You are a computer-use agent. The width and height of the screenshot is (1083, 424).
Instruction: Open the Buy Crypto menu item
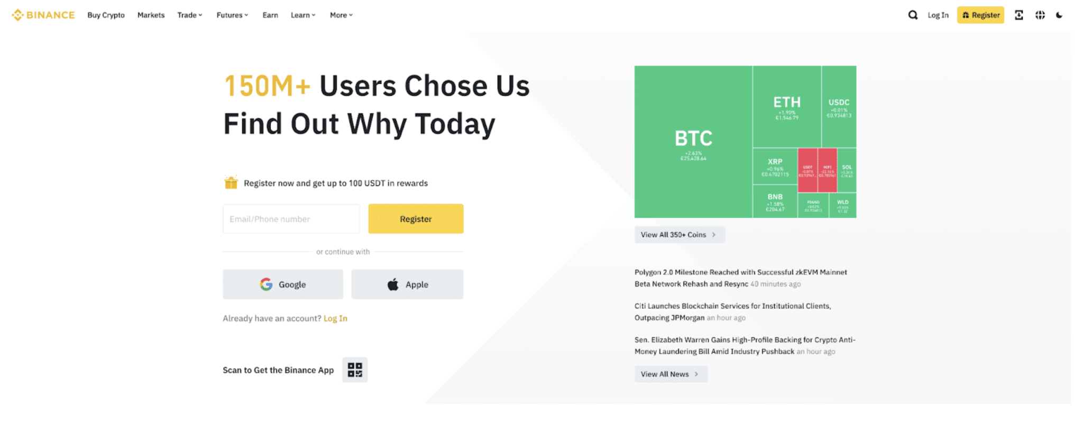pyautogui.click(x=106, y=15)
